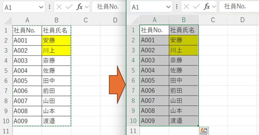The width and height of the screenshot is (259, 135).
Task: Click cell 田中 in left window
Action: (x=56, y=81)
